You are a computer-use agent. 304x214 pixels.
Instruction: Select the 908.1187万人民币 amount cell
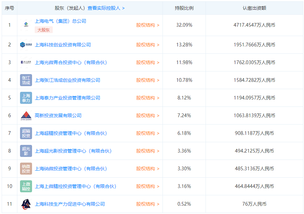254,133
